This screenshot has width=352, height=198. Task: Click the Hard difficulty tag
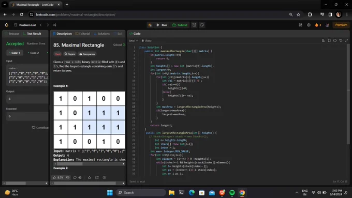[x=57, y=54]
